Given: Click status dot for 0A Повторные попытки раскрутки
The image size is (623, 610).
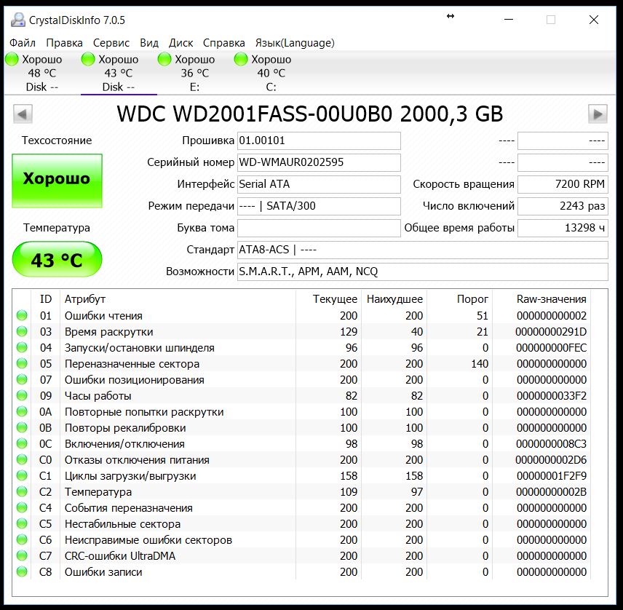Looking at the screenshot, I should pos(22,412).
